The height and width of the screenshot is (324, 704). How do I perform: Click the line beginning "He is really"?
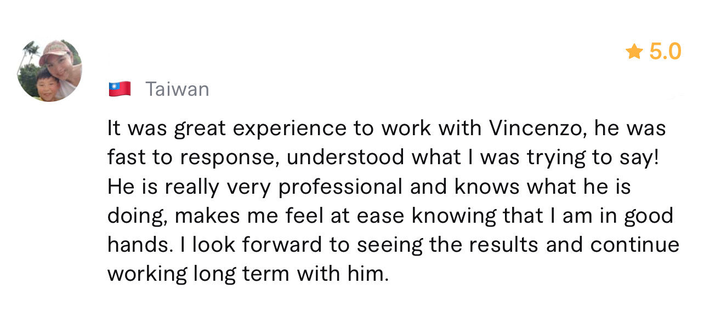368,187
